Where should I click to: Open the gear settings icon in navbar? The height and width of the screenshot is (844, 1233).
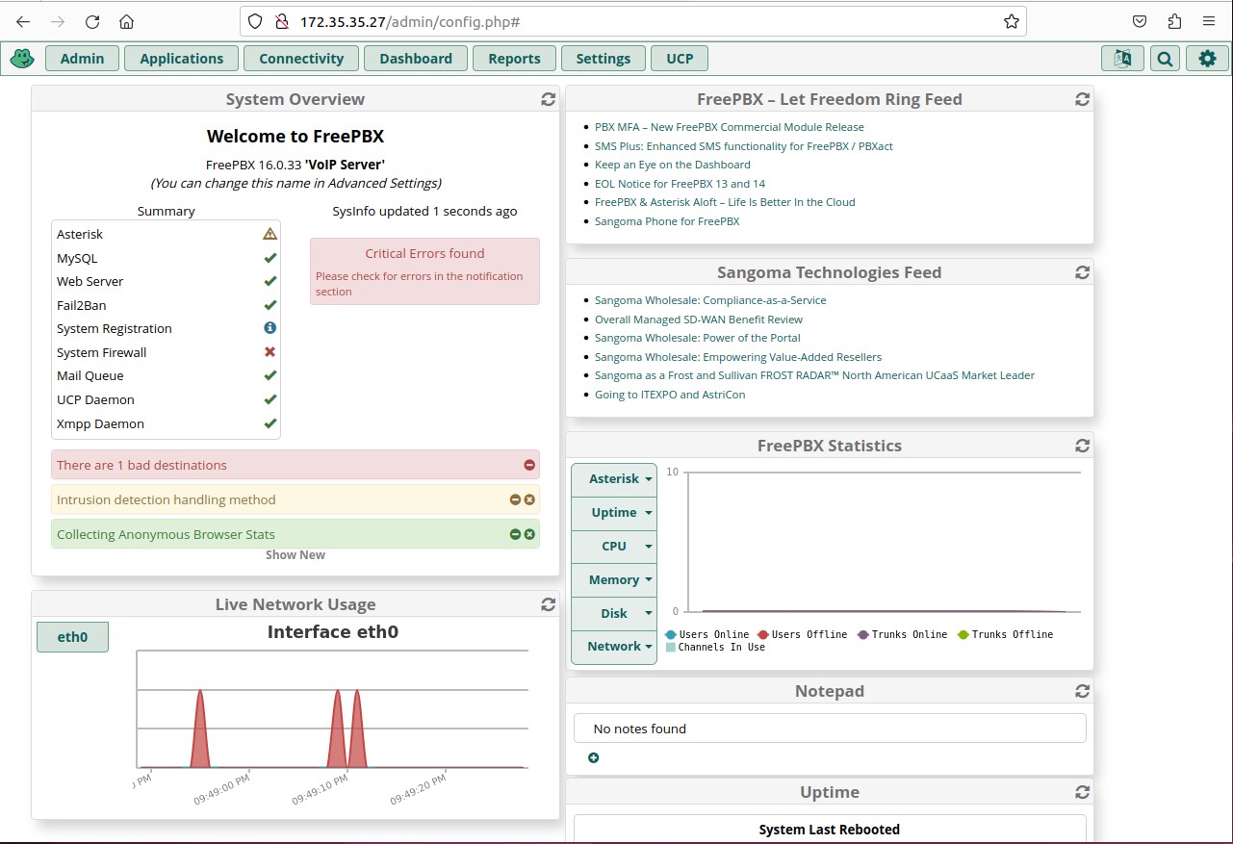pyautogui.click(x=1207, y=59)
